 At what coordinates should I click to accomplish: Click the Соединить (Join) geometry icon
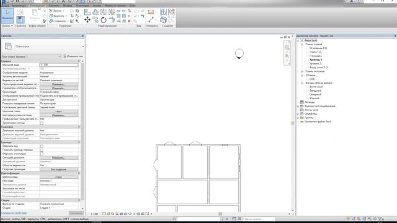[51, 21]
